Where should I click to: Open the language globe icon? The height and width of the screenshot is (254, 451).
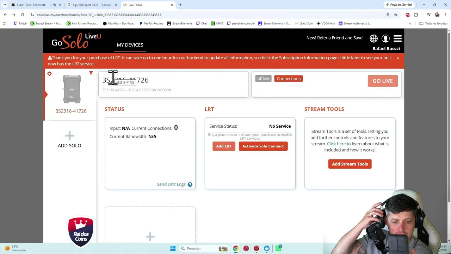(x=373, y=38)
